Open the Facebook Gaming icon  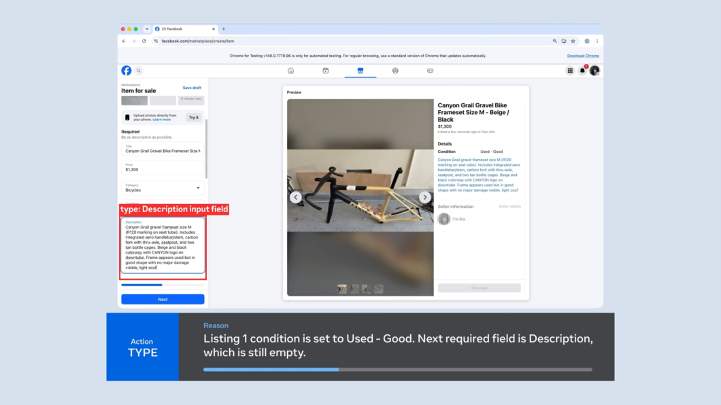tap(430, 71)
